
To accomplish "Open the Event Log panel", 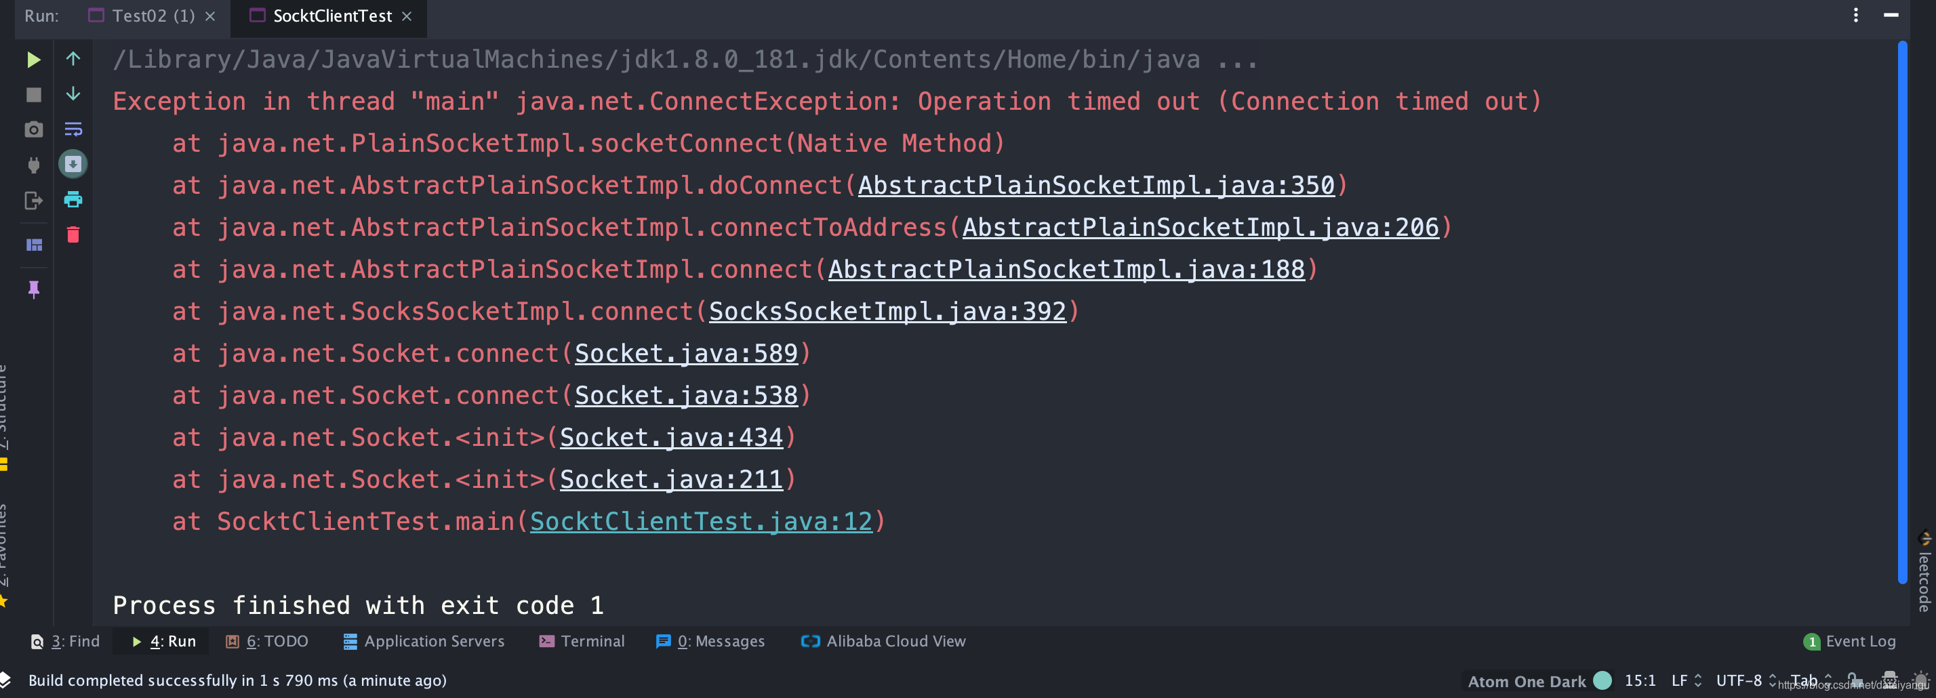I will (1849, 641).
